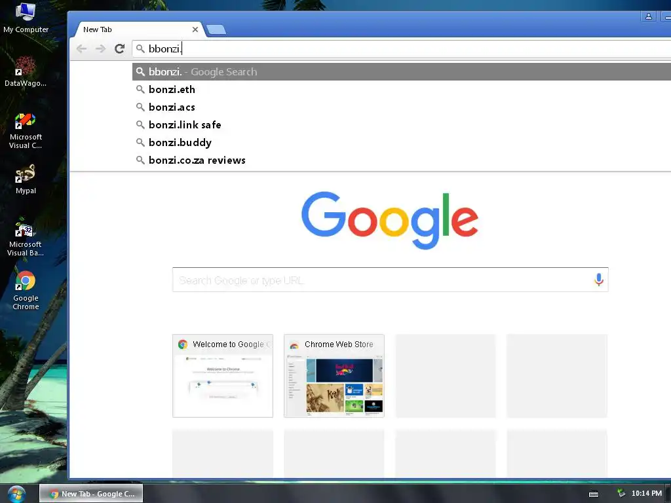Click the browser Back arrow
The image size is (671, 503).
(x=81, y=48)
